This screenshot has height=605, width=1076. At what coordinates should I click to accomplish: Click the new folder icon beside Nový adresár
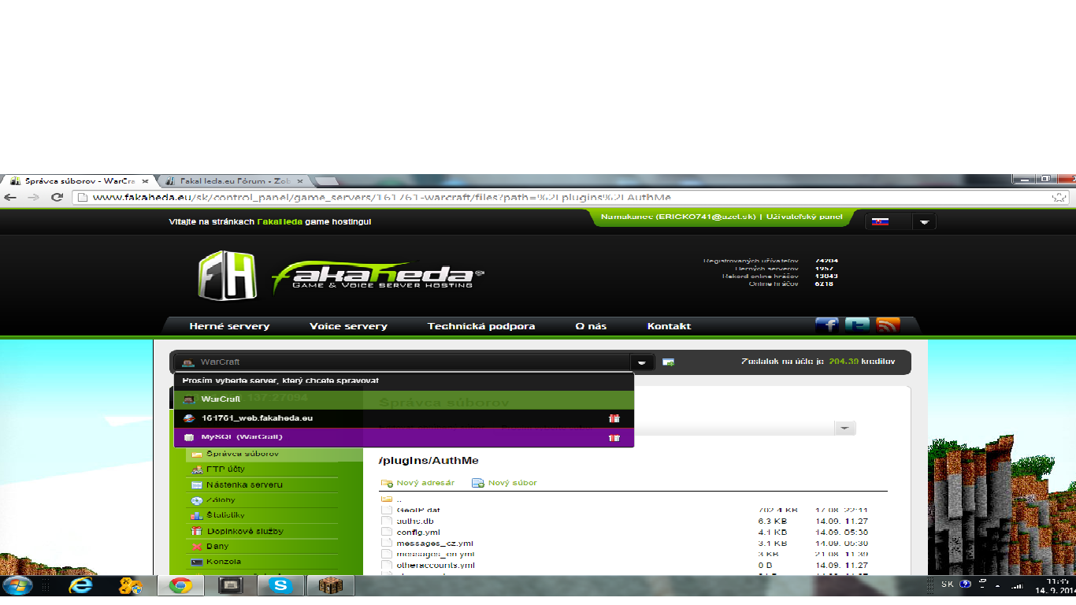(387, 483)
